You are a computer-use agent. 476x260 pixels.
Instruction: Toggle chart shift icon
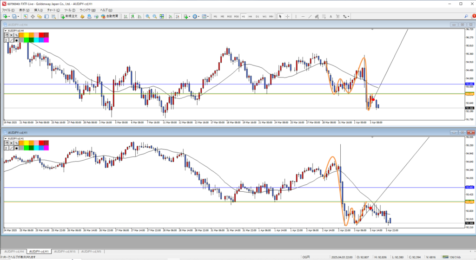point(177,16)
